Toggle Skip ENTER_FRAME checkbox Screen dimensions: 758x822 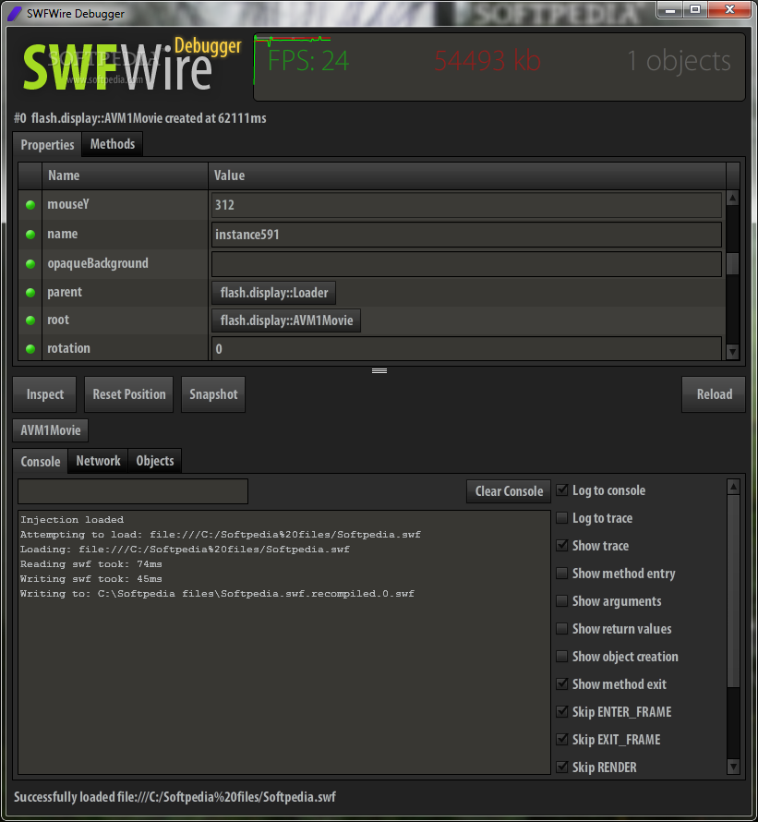[562, 712]
